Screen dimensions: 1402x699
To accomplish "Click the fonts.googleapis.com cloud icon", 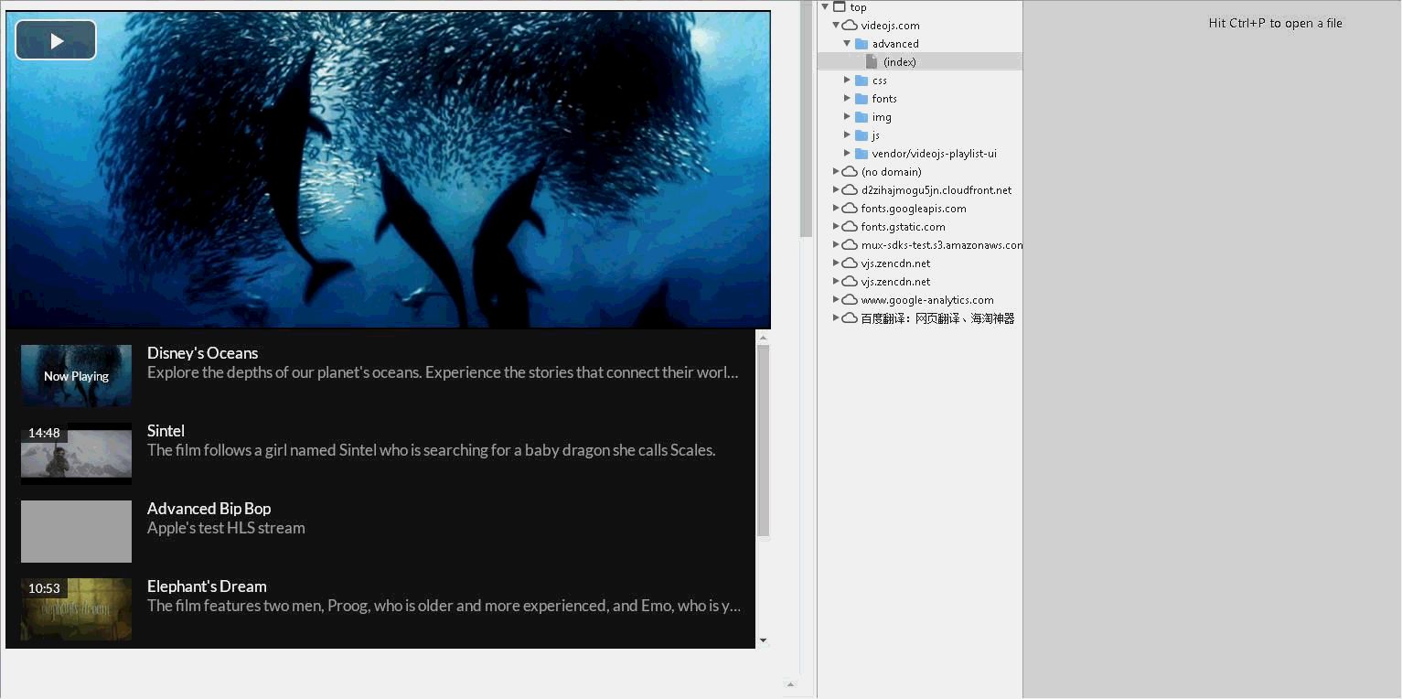I will point(850,209).
